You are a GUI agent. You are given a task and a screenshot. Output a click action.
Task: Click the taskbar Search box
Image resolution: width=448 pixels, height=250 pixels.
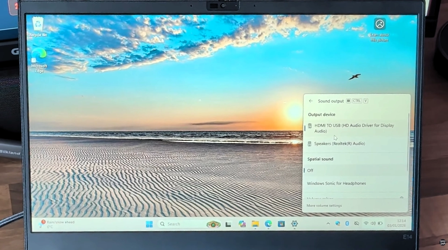pyautogui.click(x=181, y=224)
